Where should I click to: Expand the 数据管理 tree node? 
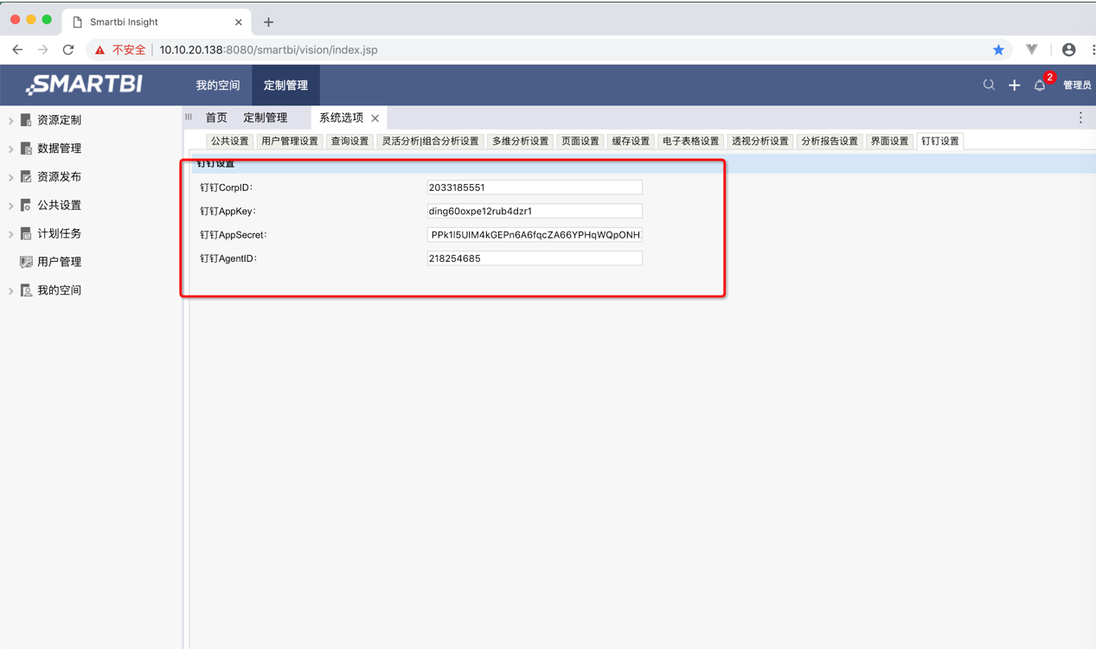tap(10, 149)
